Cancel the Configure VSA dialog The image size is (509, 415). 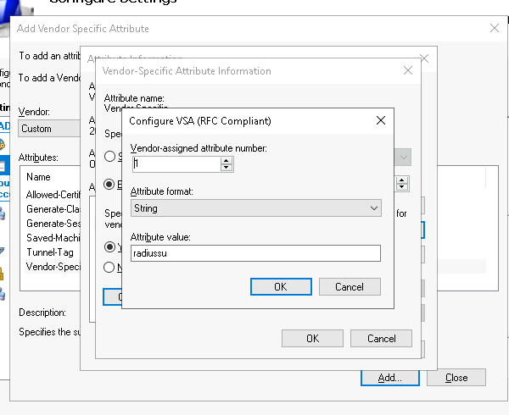point(349,287)
